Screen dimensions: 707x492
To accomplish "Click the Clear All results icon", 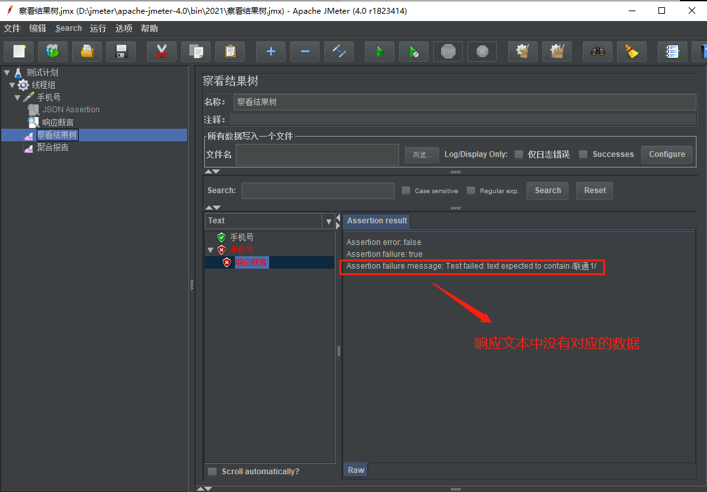I will pos(557,51).
